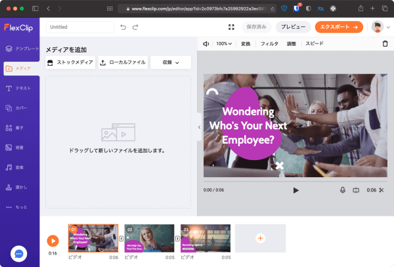The image size is (394, 267).
Task: Select the メディア sidebar tab
Action: tap(22, 68)
